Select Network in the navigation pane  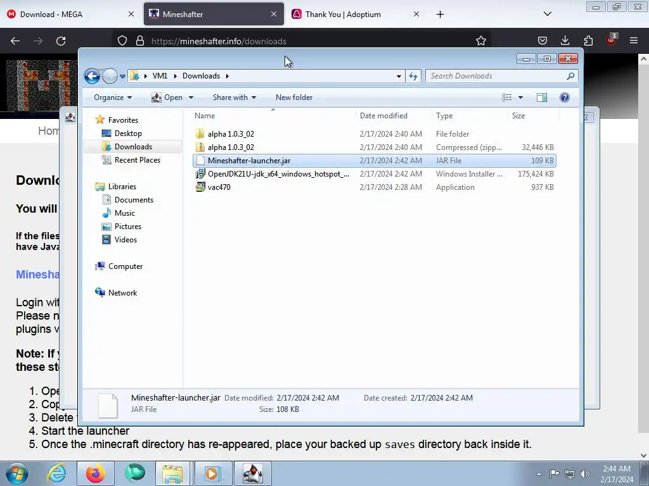(x=122, y=292)
